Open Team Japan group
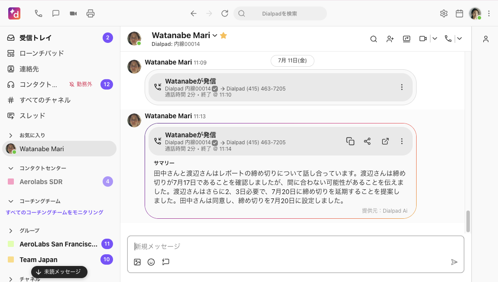This screenshot has height=282, width=498. click(60, 259)
